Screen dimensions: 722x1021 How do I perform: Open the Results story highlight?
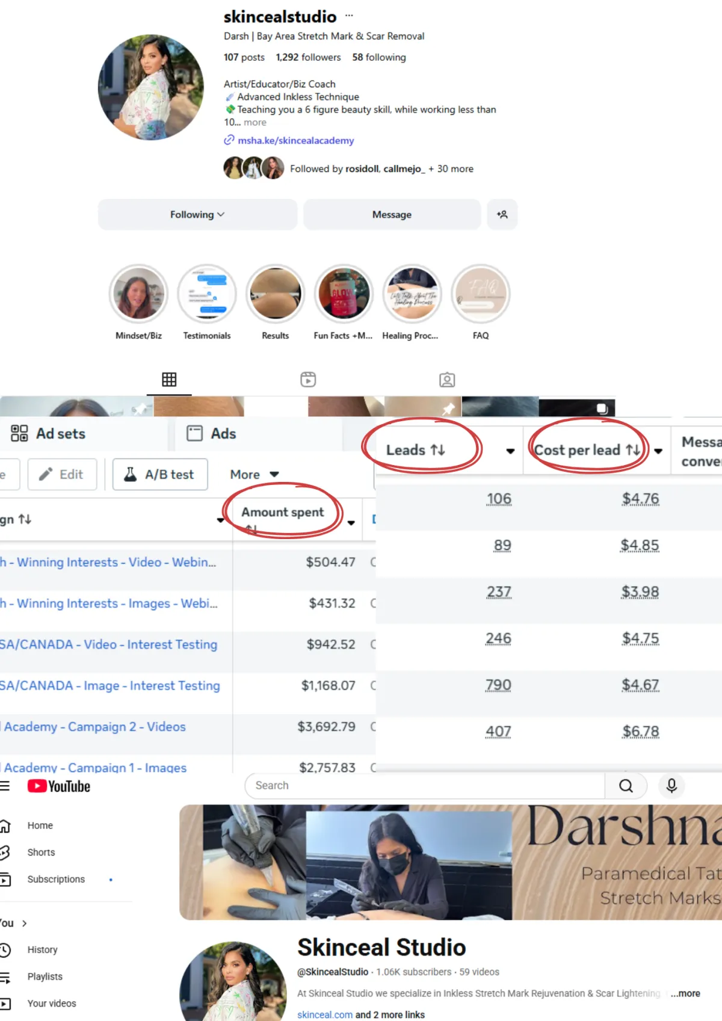[x=276, y=294]
